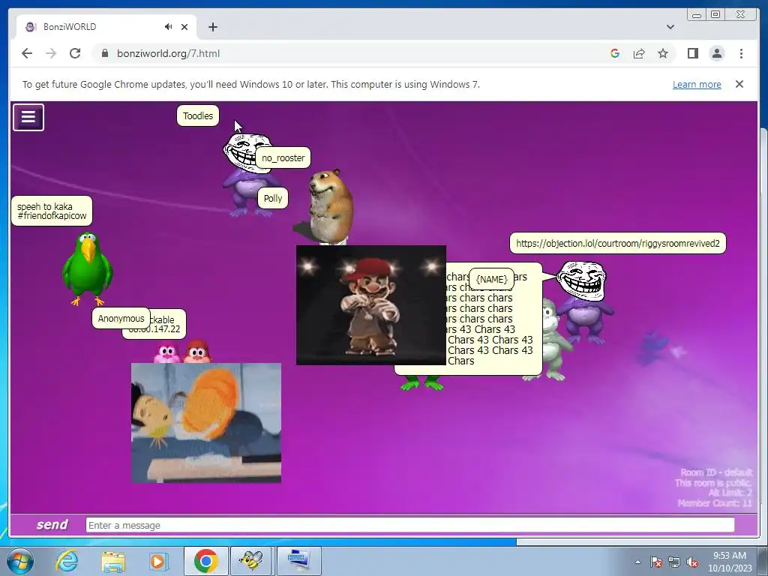Open the BonziWORLD hamburger menu
Screen dimensions: 768x576
[28, 117]
